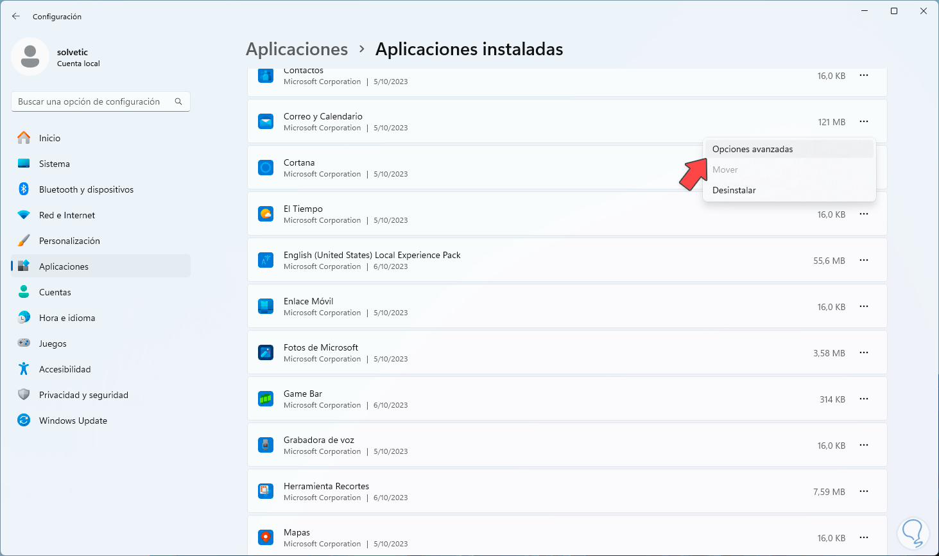Open more options for Fotos de Microsoft
Screen dimensions: 939x556
click(864, 352)
